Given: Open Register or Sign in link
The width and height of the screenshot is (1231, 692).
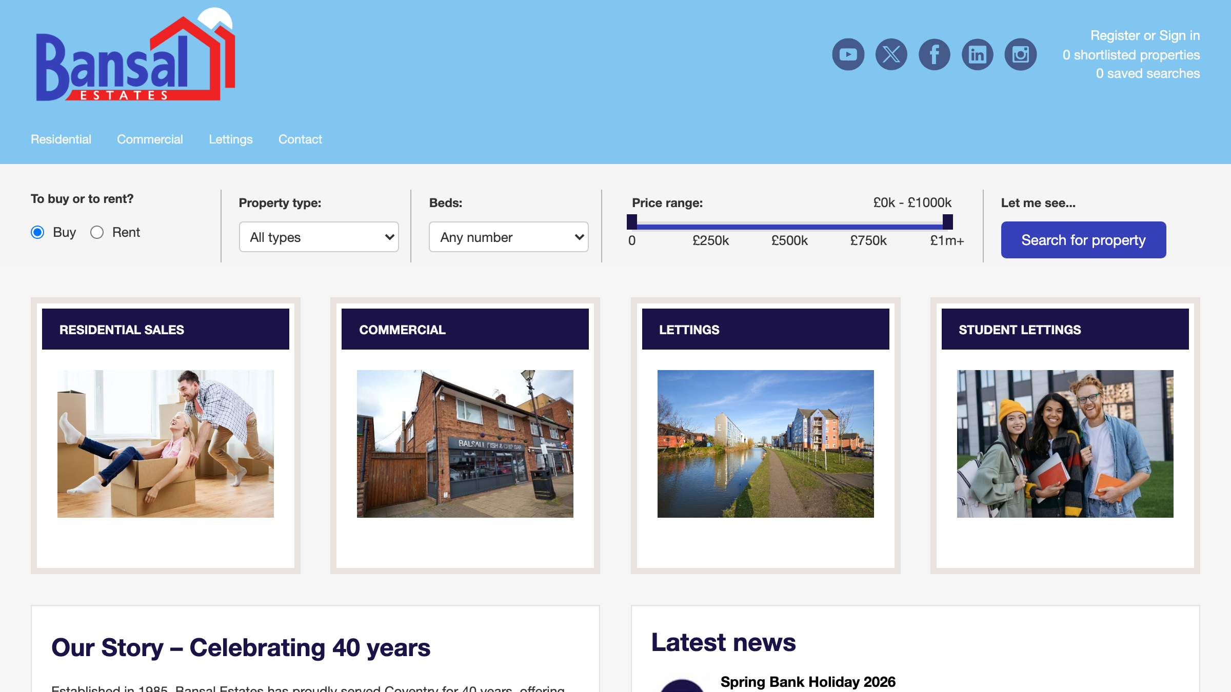Looking at the screenshot, I should 1145,35.
